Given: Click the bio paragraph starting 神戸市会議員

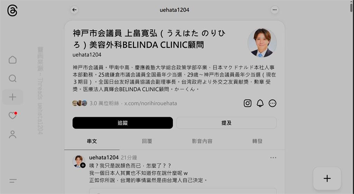Looking at the screenshot, I should 174,78.
